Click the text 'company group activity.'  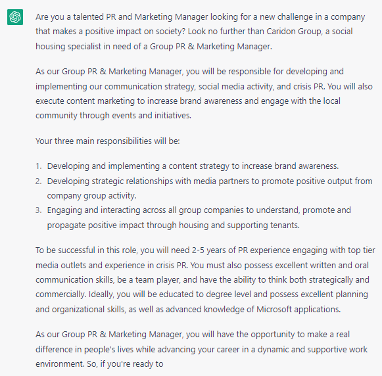(91, 196)
